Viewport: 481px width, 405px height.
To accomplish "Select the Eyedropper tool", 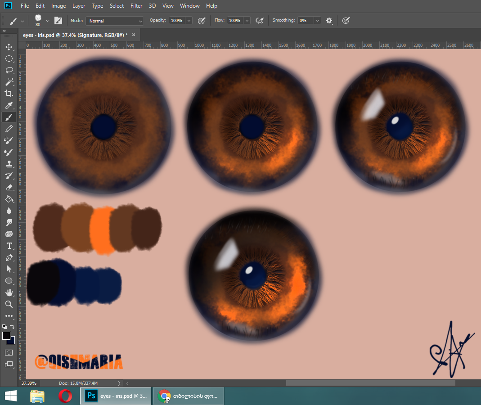I will [x=9, y=105].
